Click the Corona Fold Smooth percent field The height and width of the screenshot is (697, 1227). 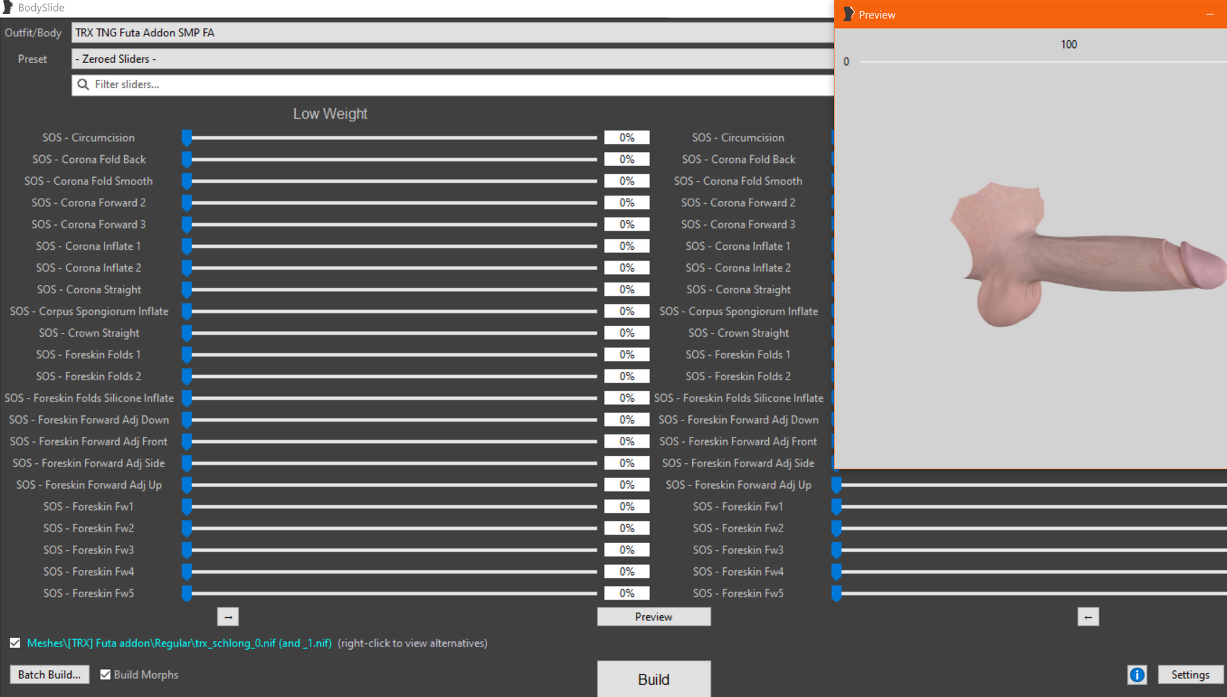pos(627,181)
